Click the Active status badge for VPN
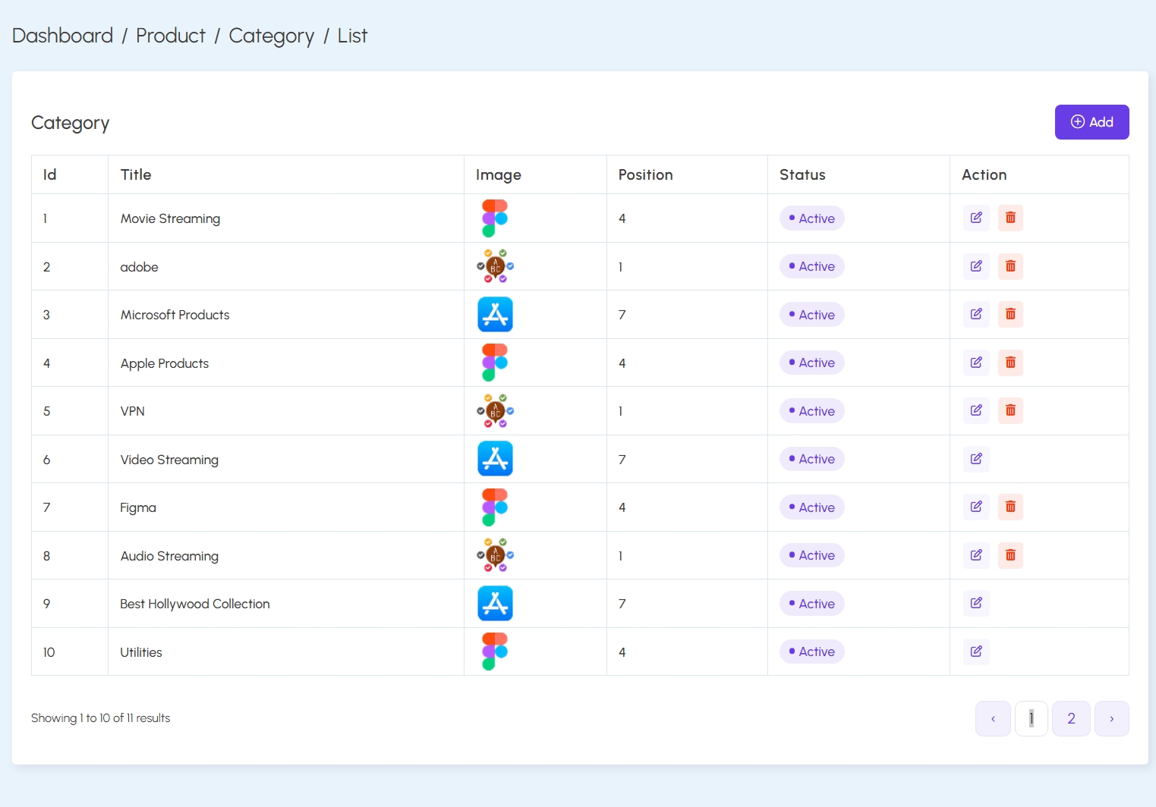The width and height of the screenshot is (1156, 807). [812, 411]
